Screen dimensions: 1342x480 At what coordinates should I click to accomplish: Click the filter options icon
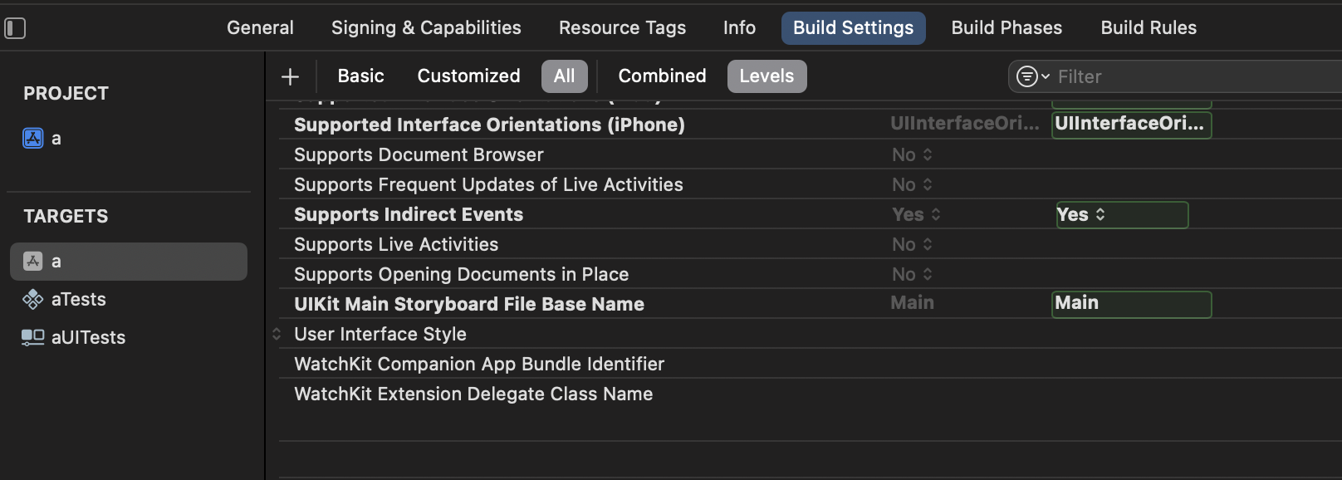click(1032, 76)
